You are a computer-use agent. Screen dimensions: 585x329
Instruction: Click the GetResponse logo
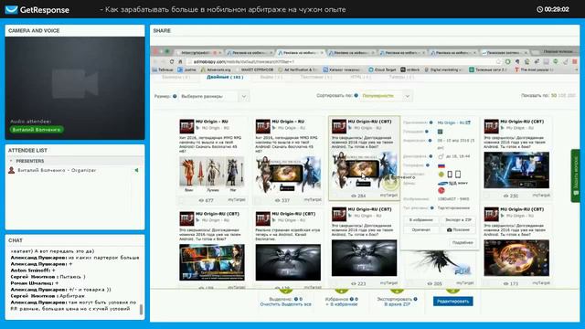[37, 10]
